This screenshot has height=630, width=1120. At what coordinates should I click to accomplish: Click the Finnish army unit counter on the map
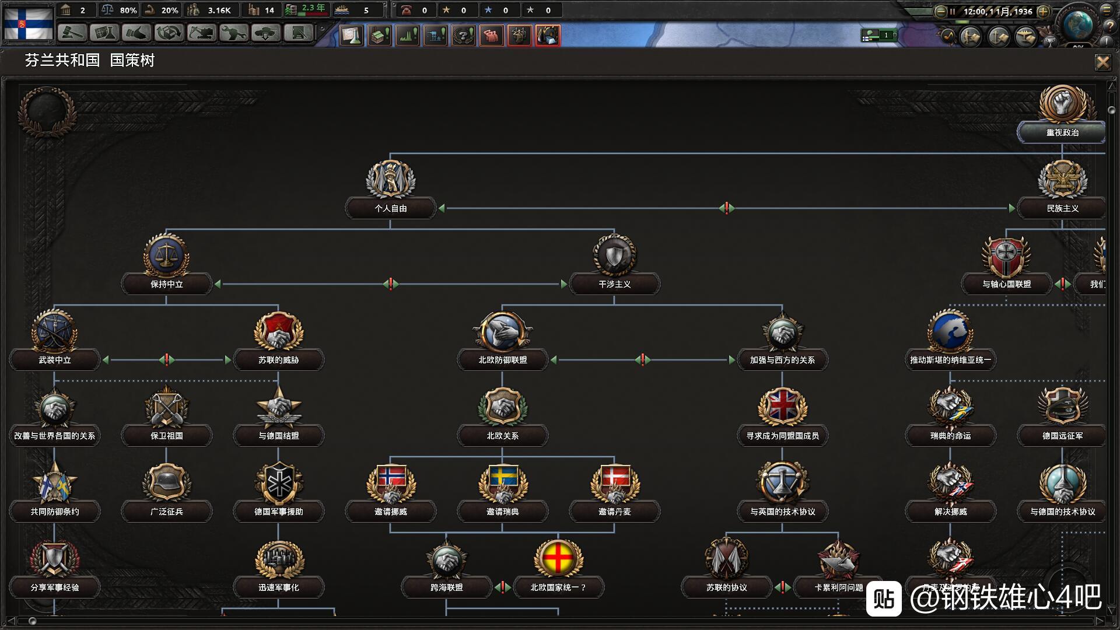click(x=878, y=36)
